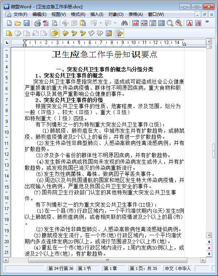Open the notepad with pencil revision icon
The width and height of the screenshot is (218, 276).
[x=109, y=33]
